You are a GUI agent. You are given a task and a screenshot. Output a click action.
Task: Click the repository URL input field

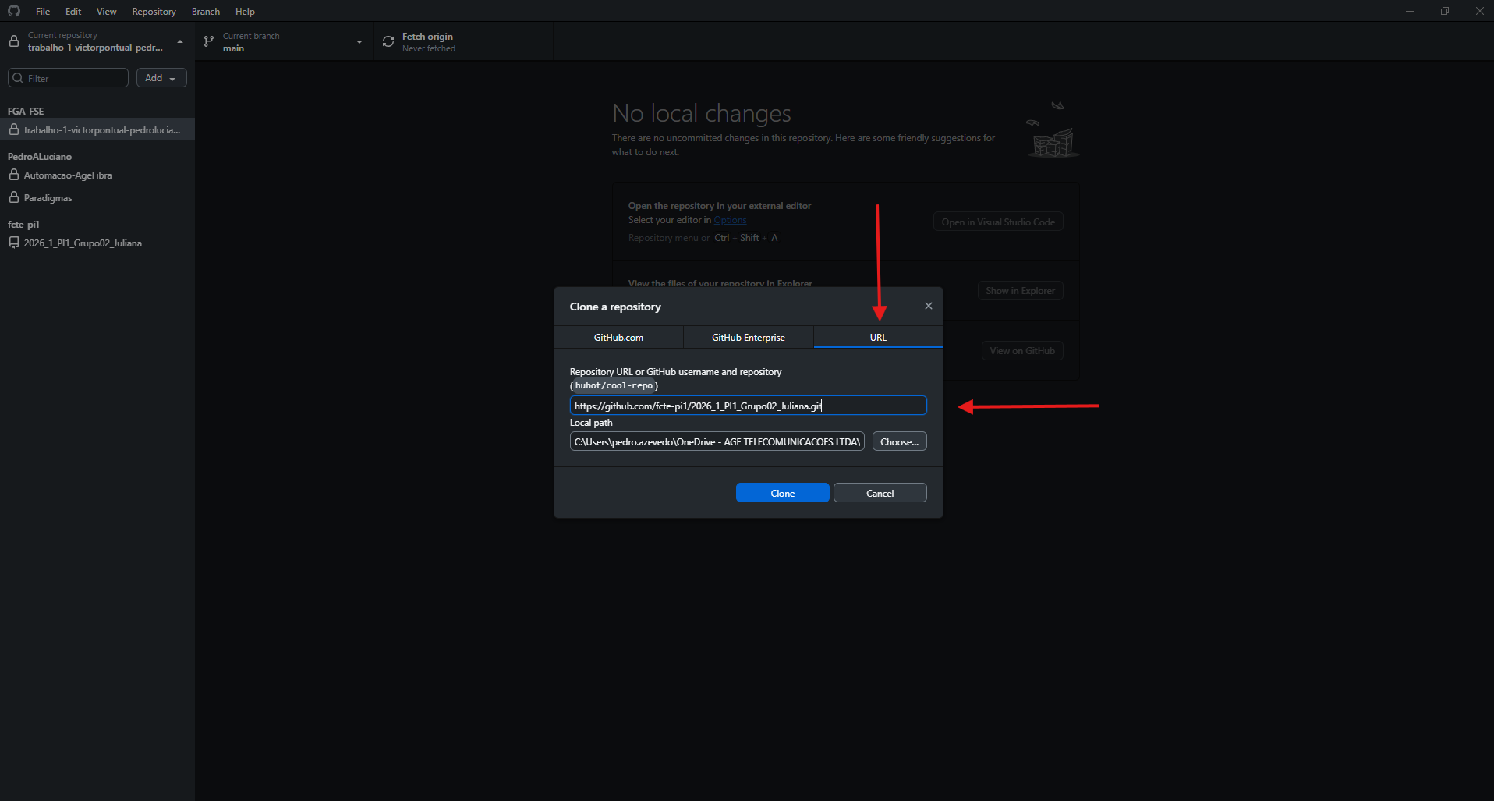[748, 406]
